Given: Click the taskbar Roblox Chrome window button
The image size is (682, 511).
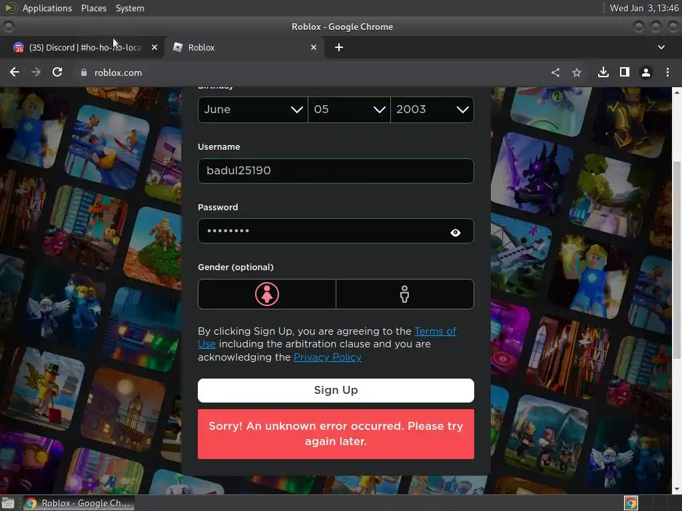Looking at the screenshot, I should (x=79, y=503).
